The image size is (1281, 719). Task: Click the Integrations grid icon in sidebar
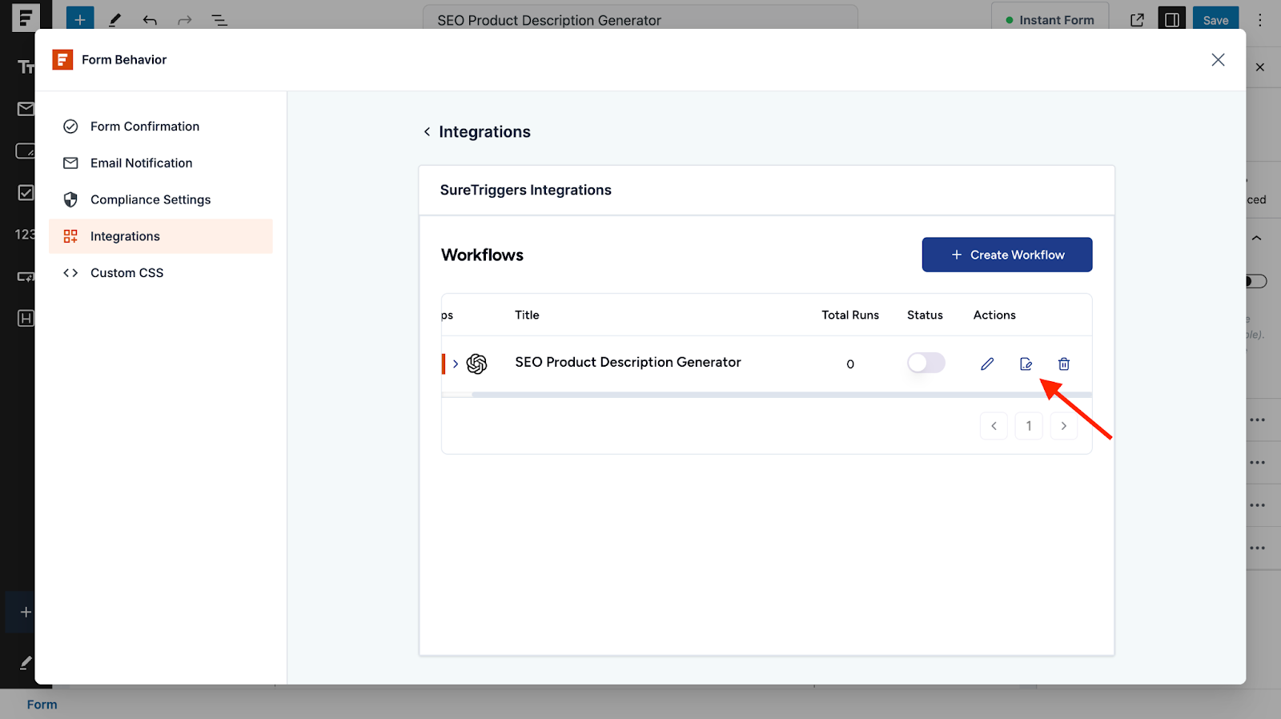[x=70, y=236]
